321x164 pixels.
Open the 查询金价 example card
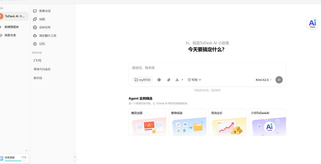pyautogui.click(x=227, y=122)
